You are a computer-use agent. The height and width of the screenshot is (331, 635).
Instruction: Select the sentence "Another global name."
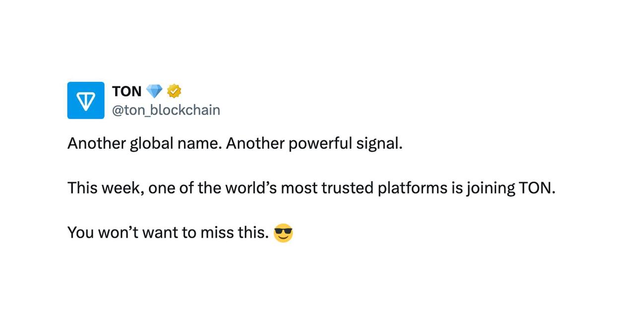pos(144,143)
